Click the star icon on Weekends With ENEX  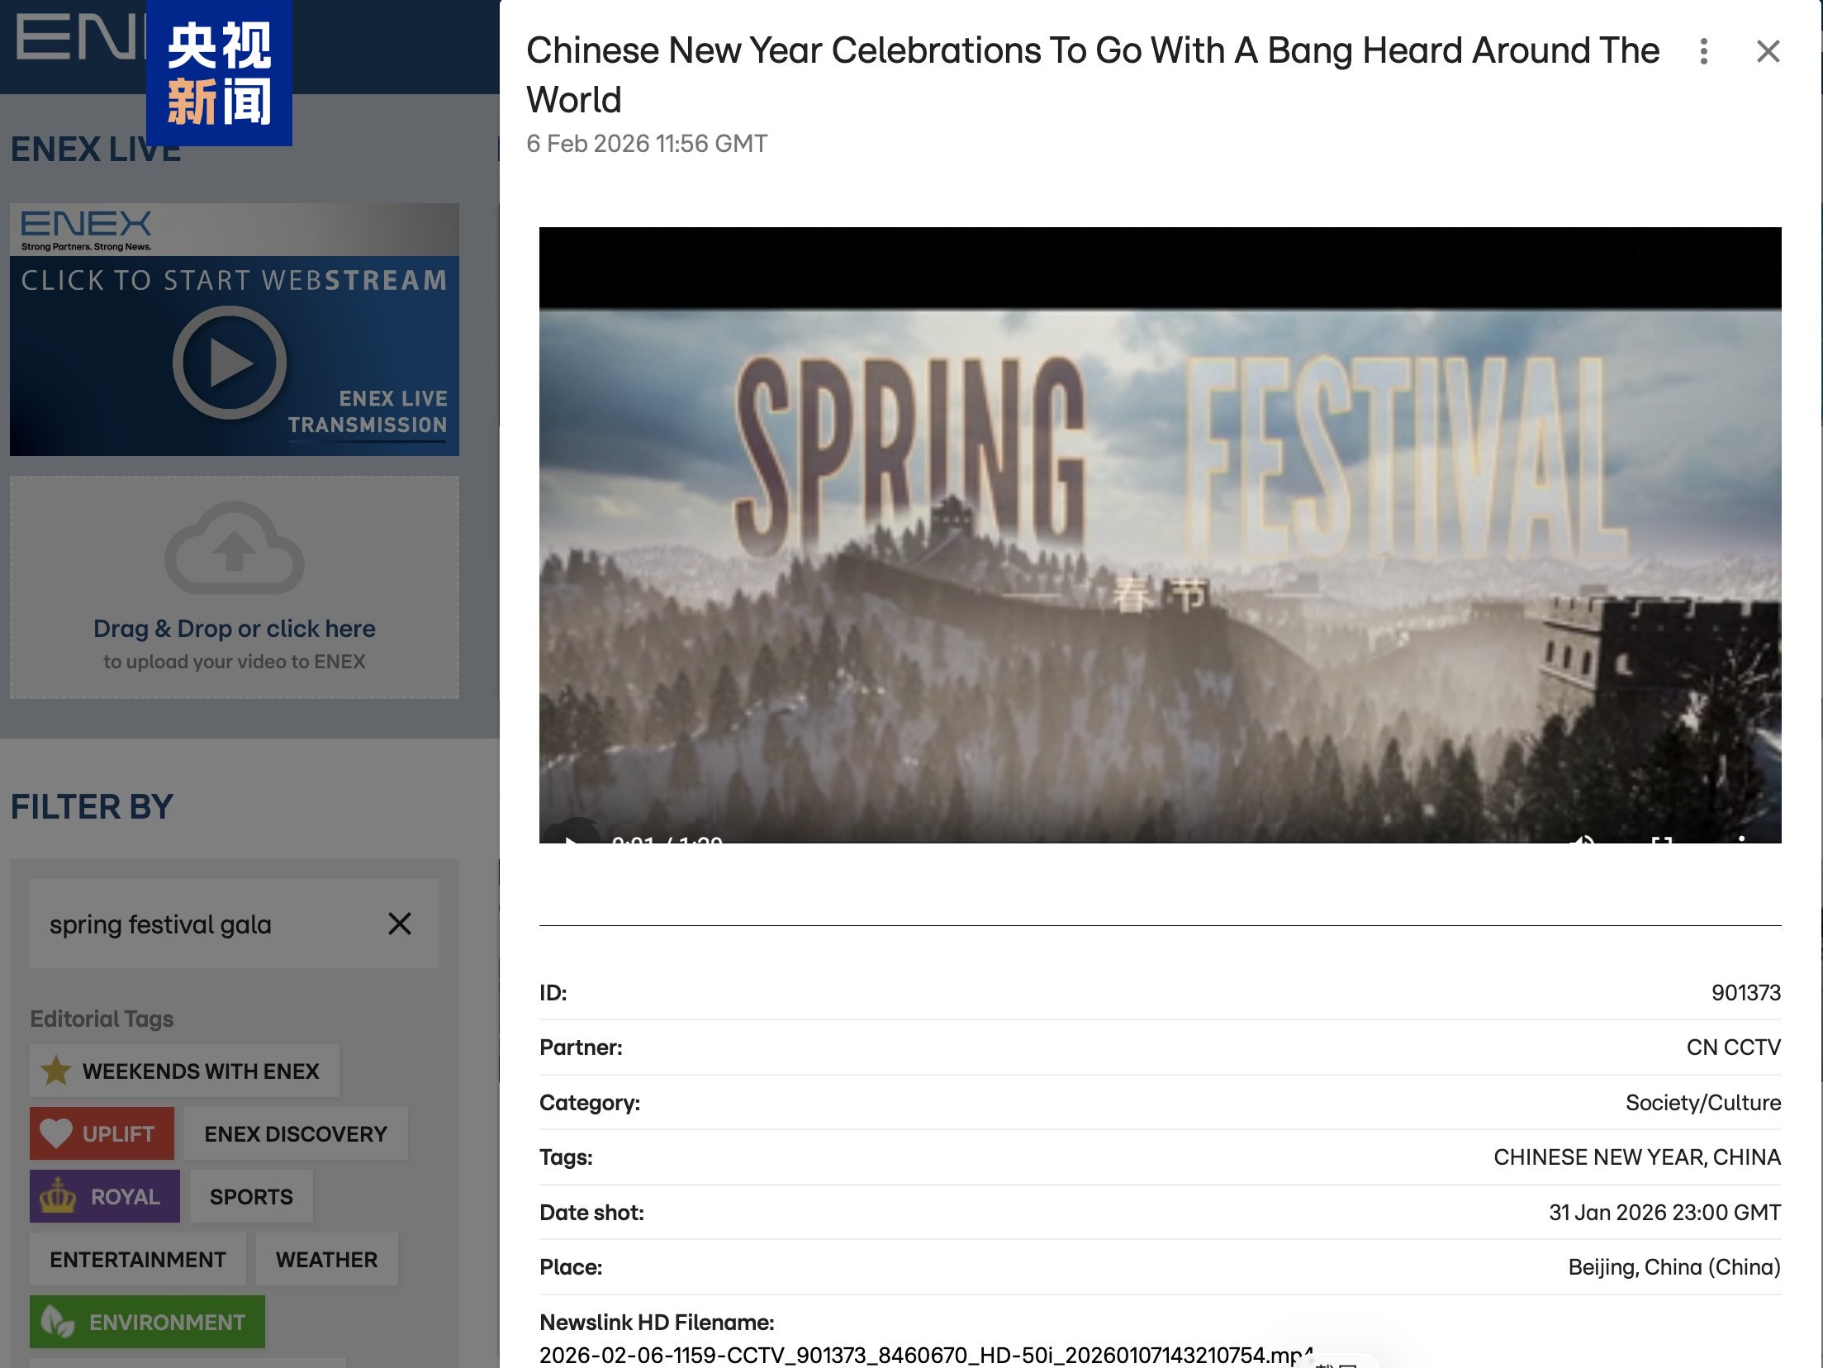pos(56,1071)
